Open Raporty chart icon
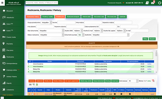 click(x=4, y=83)
